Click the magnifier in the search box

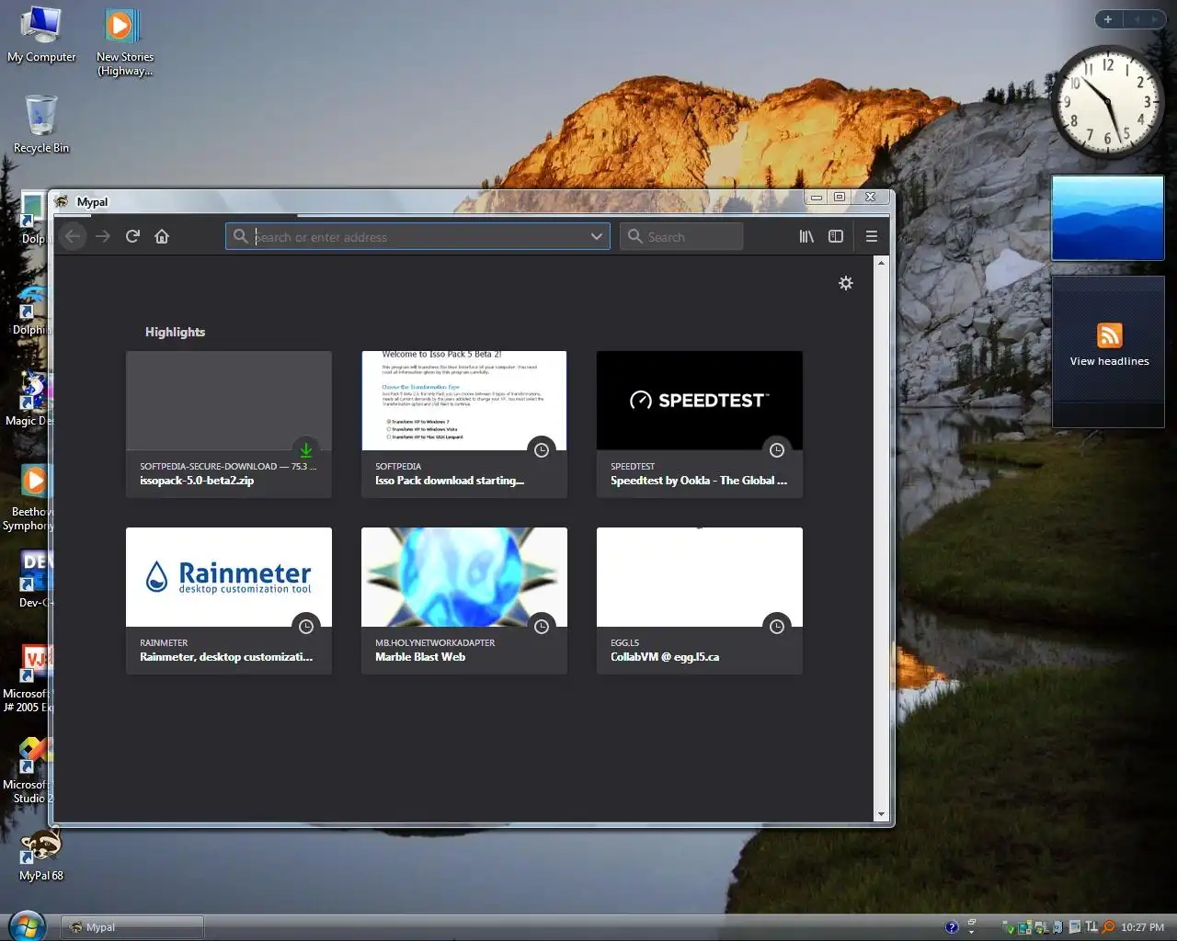pos(634,236)
